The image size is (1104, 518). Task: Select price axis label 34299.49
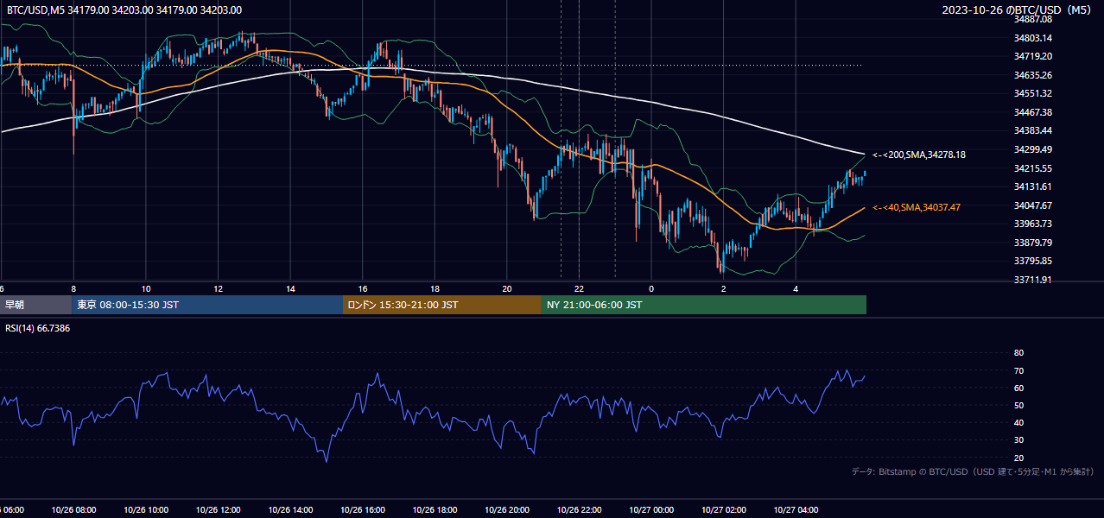click(1033, 149)
